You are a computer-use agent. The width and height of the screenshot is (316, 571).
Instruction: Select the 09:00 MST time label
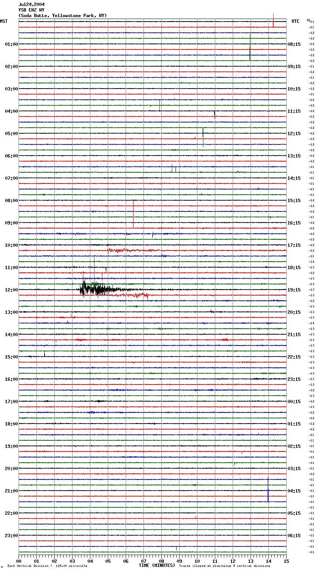tap(12, 223)
